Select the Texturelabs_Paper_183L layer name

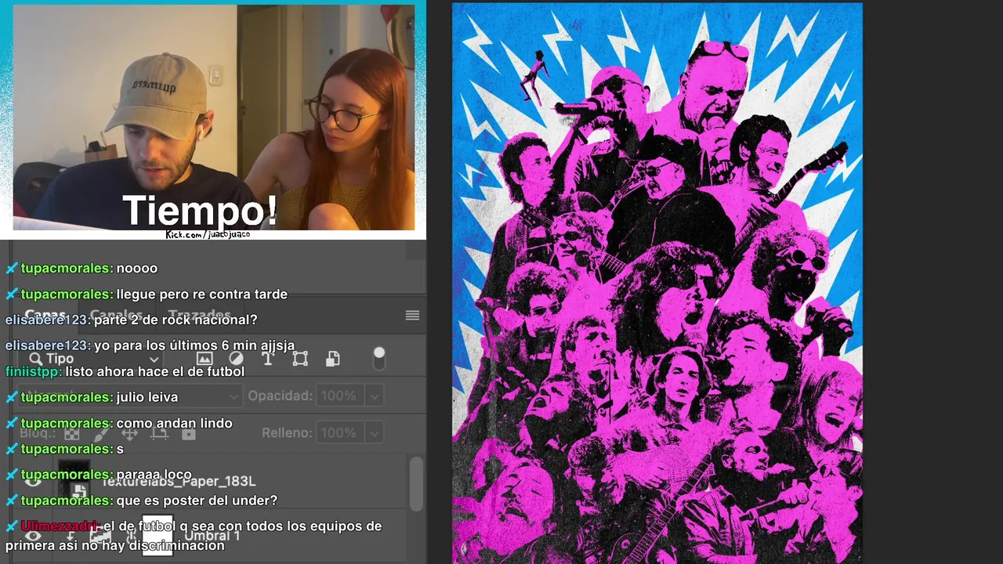tap(179, 481)
